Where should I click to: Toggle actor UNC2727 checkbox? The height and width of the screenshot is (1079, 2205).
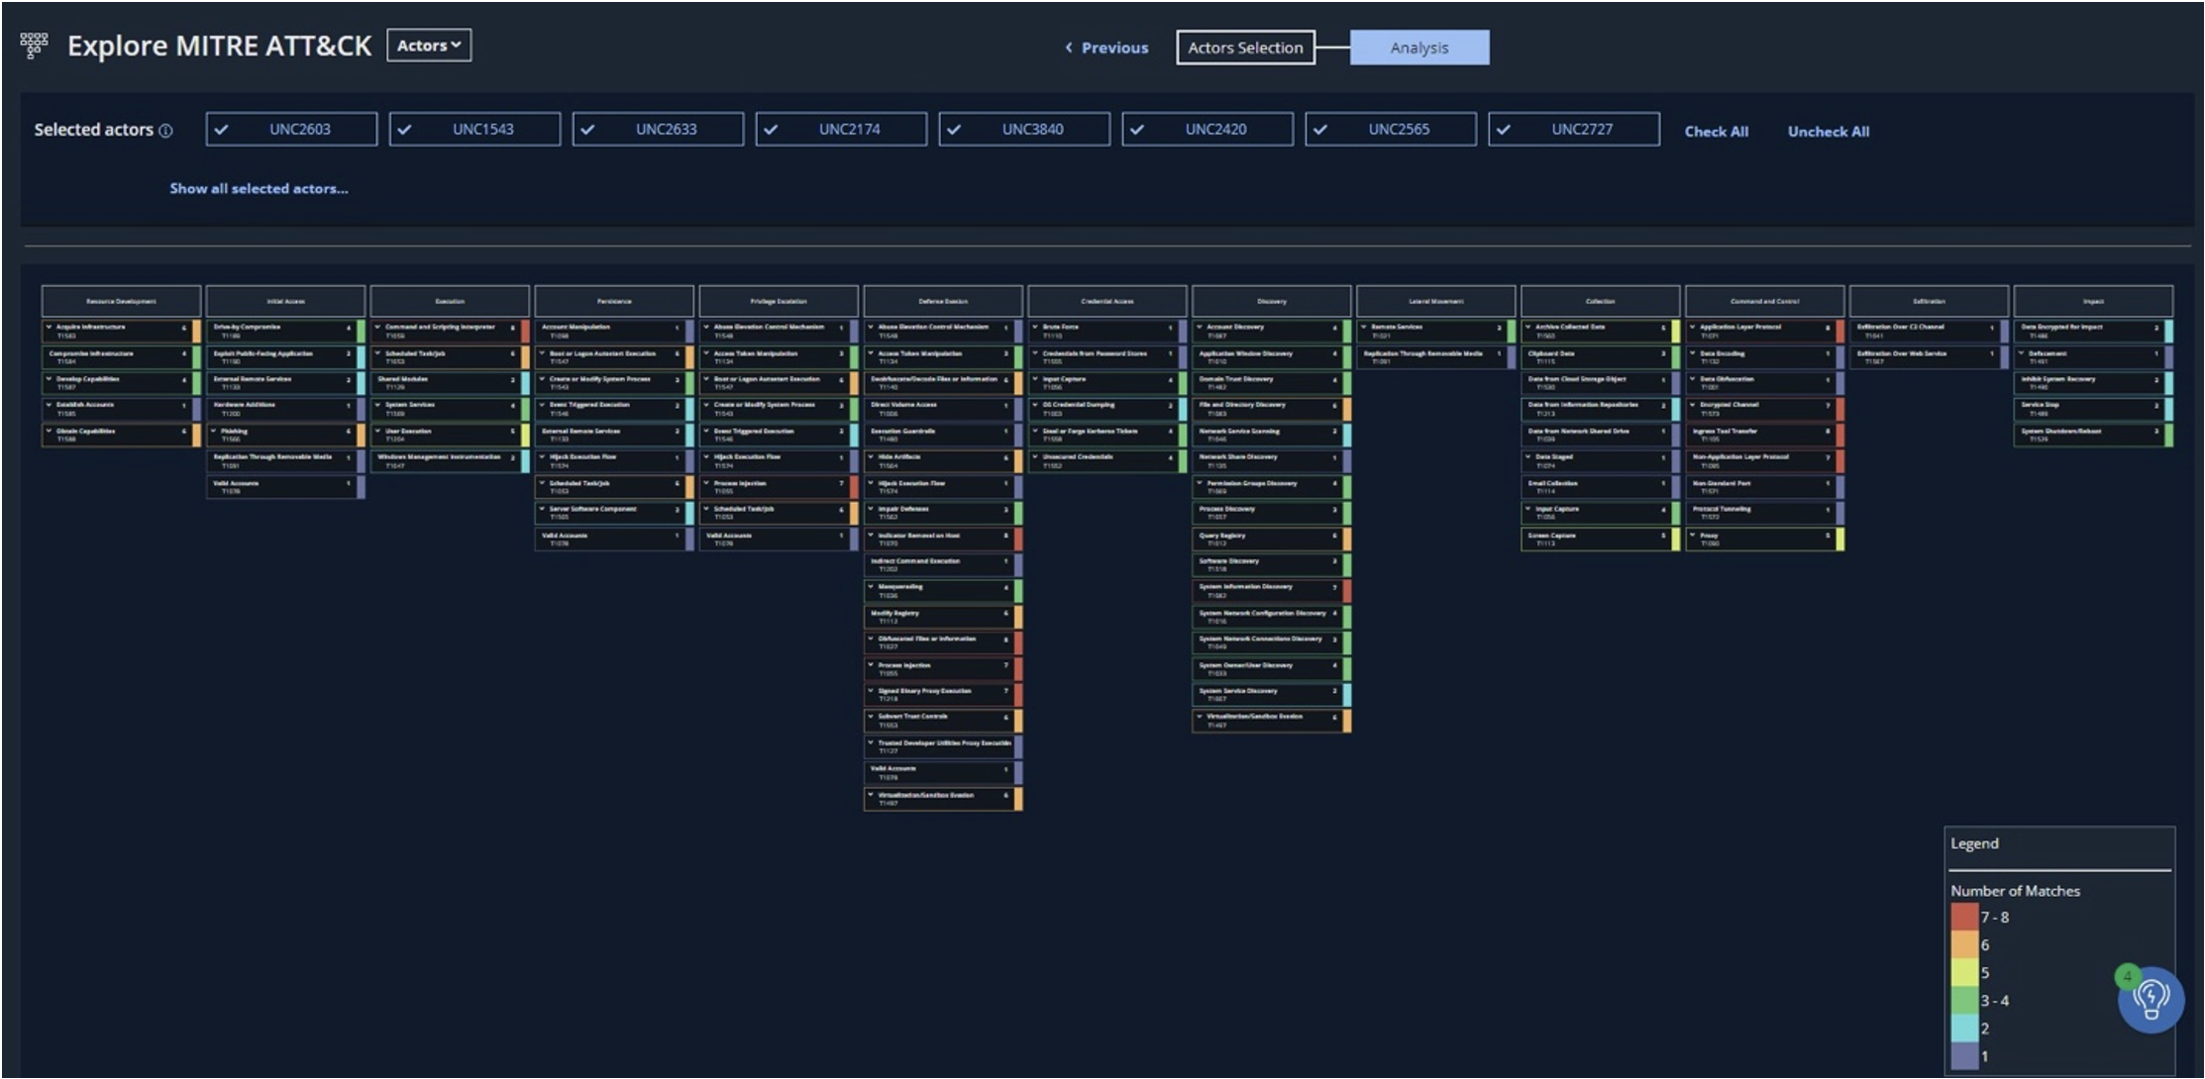point(1574,129)
